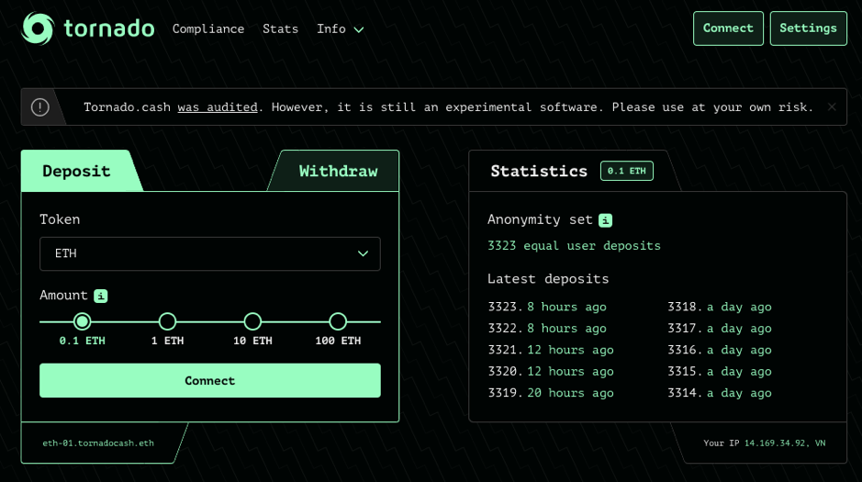The image size is (862, 482).
Task: Click the IP address 14.169.34.92, VN
Action: [785, 443]
